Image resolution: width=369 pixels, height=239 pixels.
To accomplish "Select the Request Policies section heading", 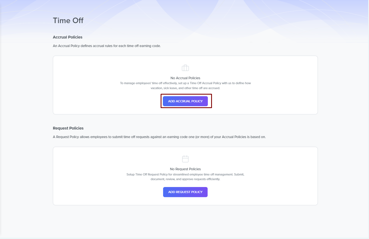I will click(68, 128).
